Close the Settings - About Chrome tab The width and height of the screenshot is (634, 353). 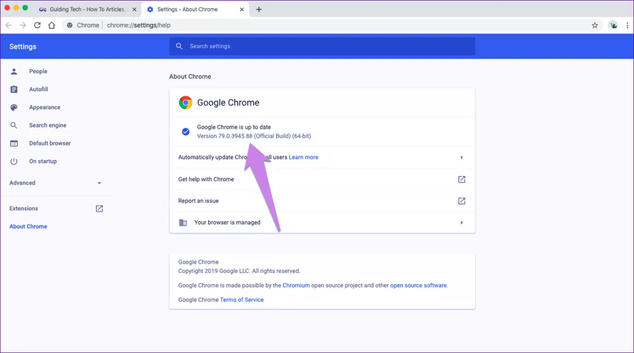(x=241, y=9)
